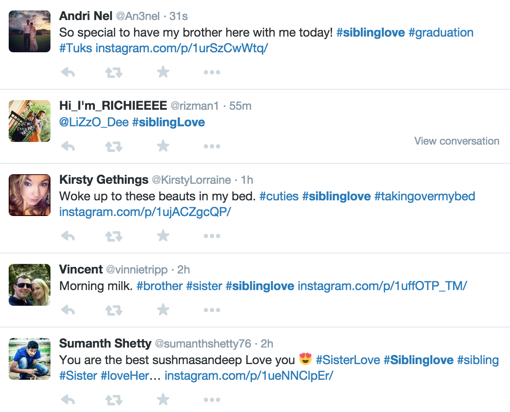Reply to Kirsty Gethings' tweet
The width and height of the screenshot is (510, 412).
(x=68, y=236)
